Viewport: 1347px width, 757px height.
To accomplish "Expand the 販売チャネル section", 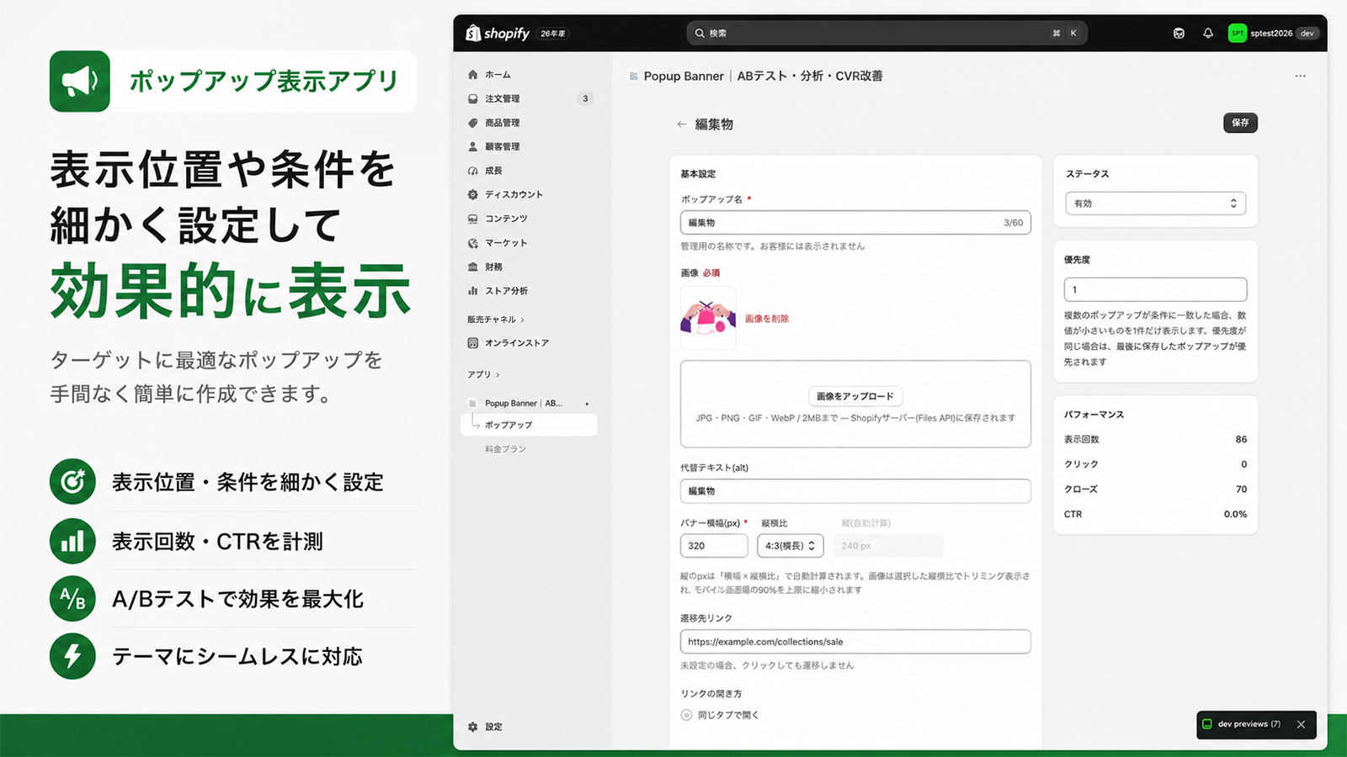I will click(x=496, y=320).
